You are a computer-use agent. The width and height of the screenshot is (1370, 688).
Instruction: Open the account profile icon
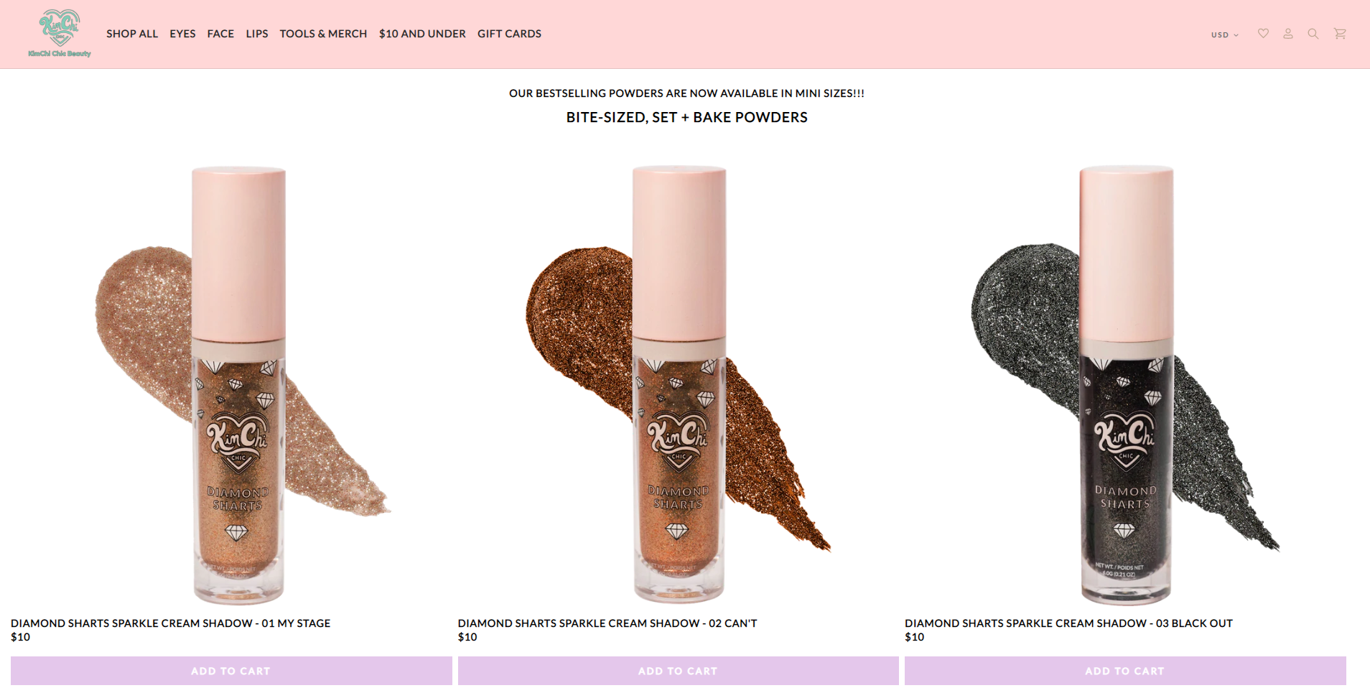click(1288, 33)
